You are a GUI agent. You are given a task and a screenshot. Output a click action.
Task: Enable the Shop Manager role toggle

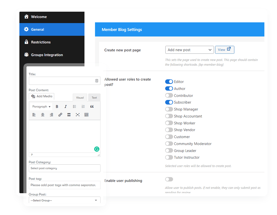169,109
